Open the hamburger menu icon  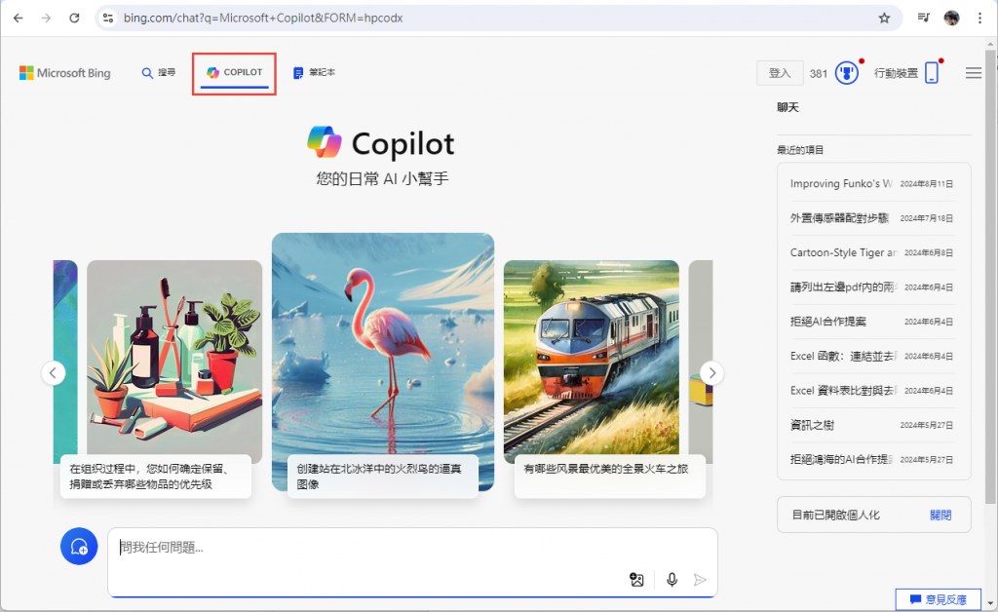[x=974, y=73]
